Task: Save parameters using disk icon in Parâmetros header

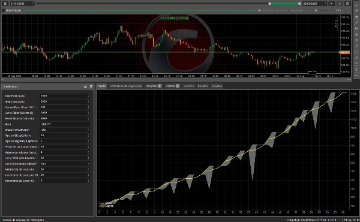Action: coord(91,86)
